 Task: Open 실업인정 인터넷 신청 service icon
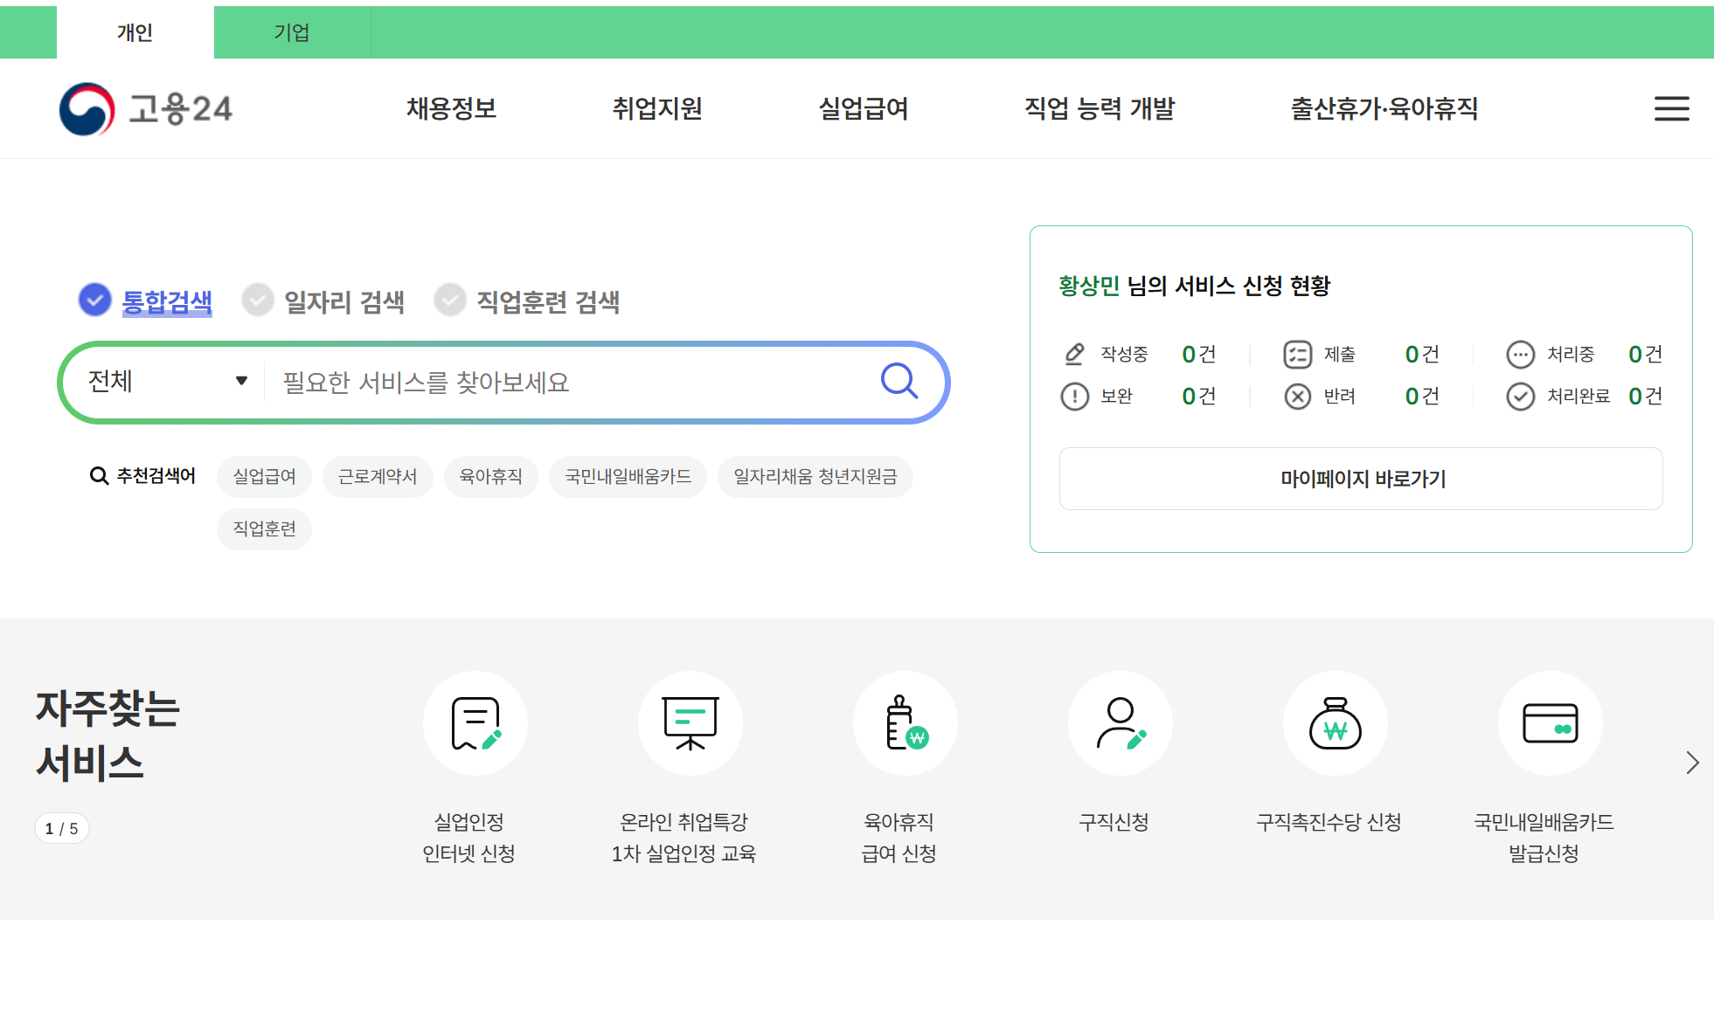tap(475, 723)
